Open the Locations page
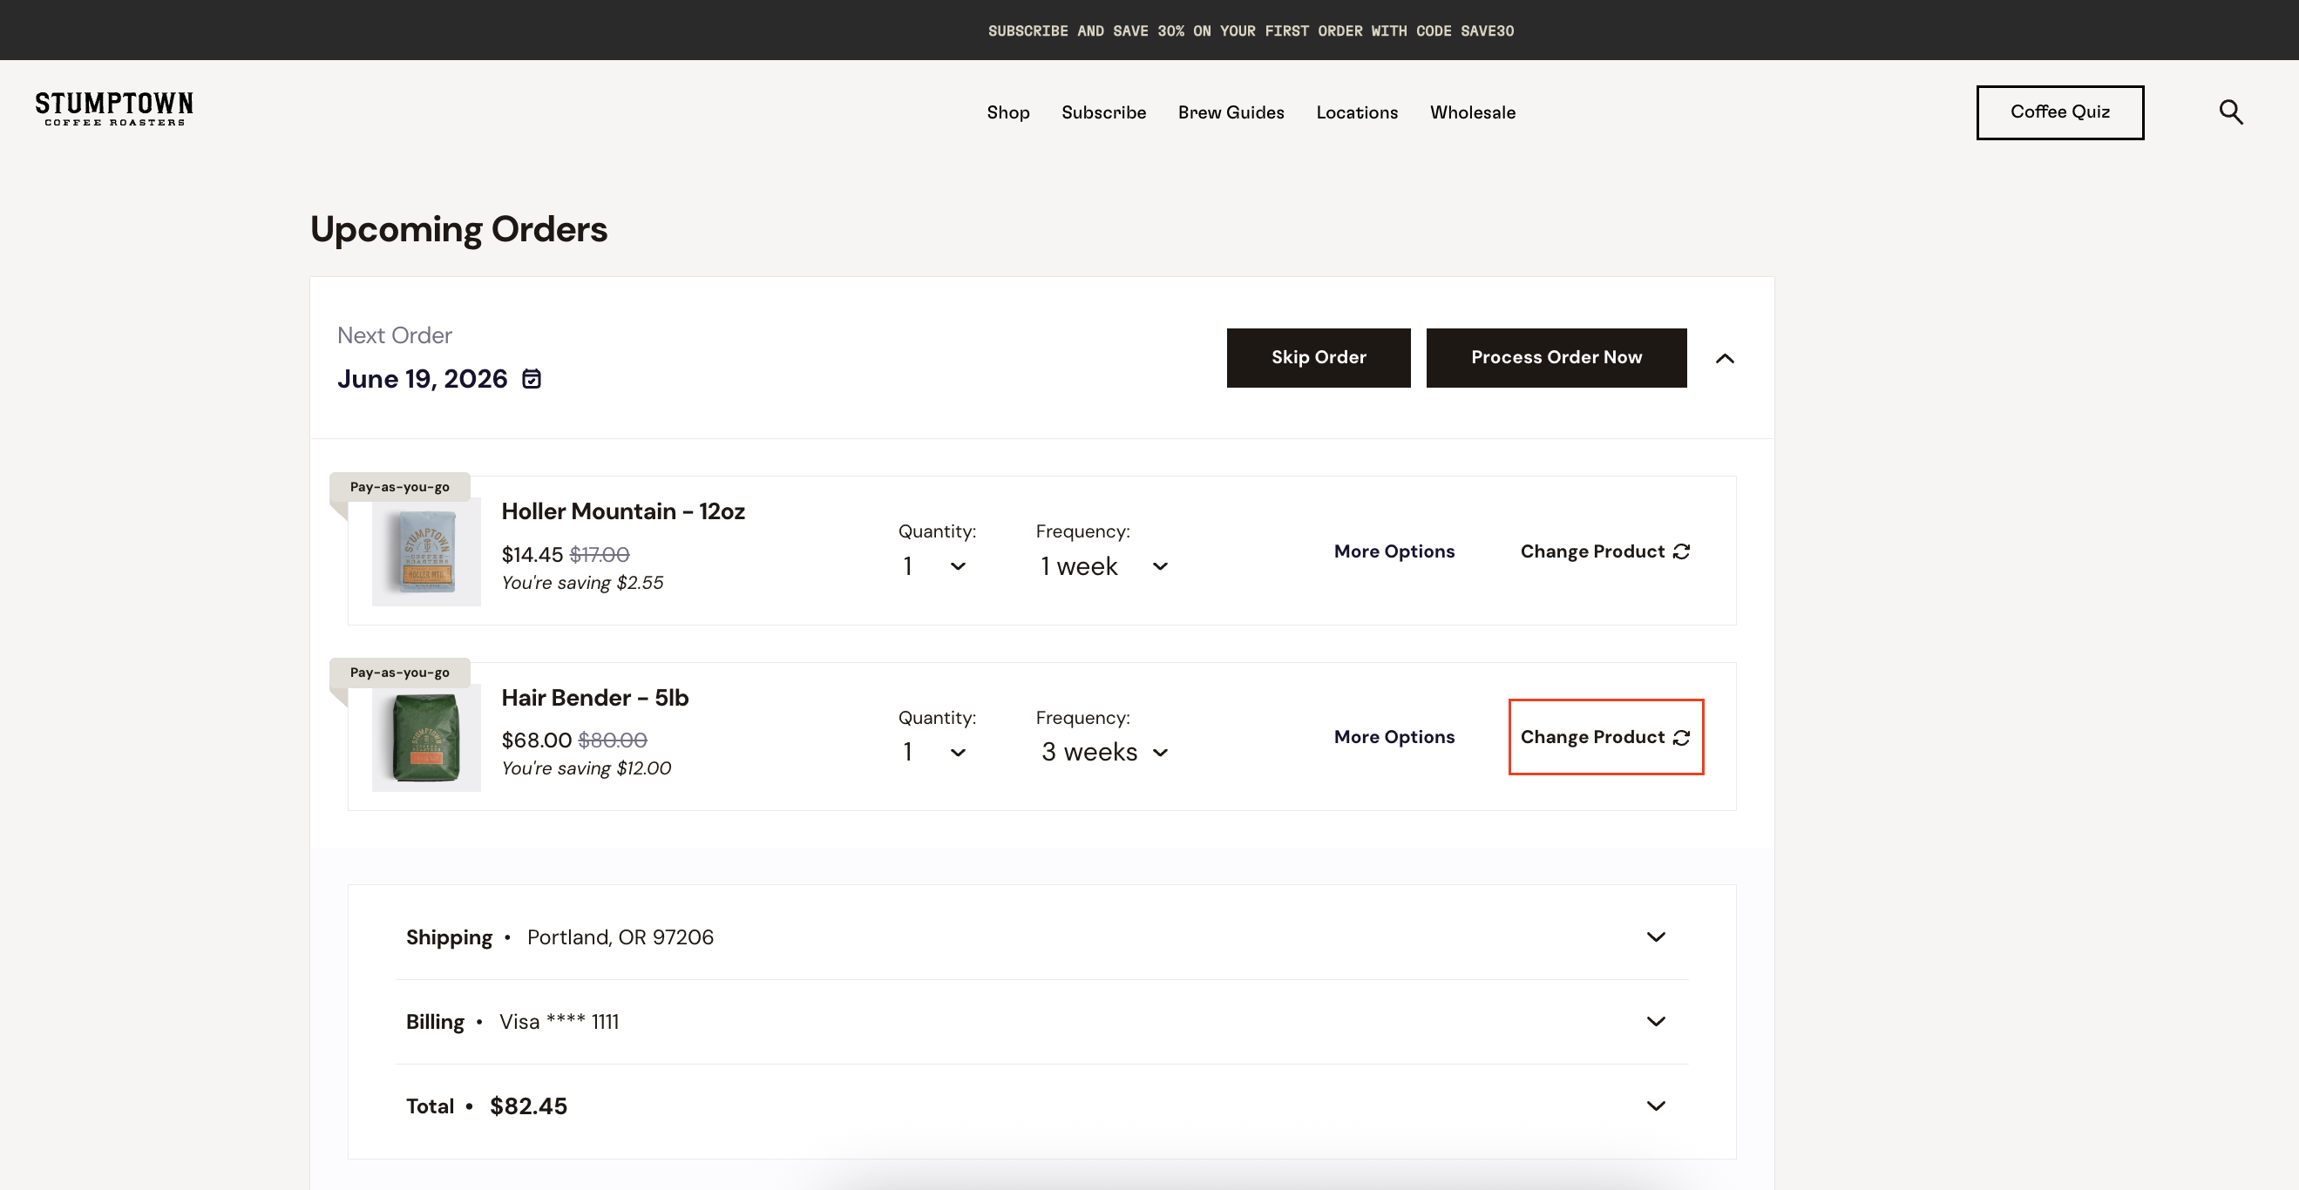The height and width of the screenshot is (1190, 2299). pos(1357,112)
